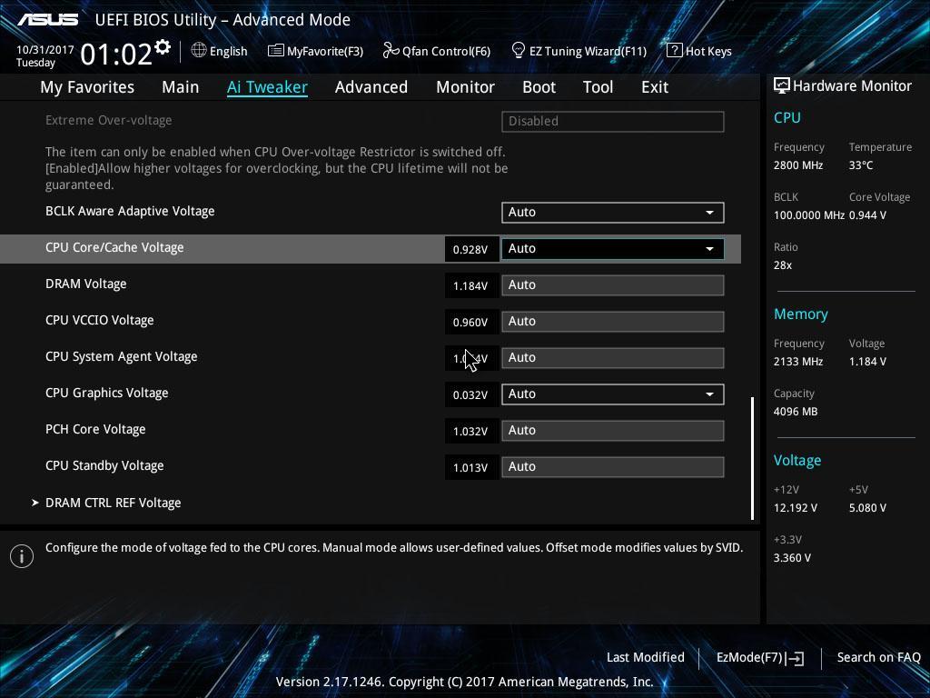
Task: Click the Hardware Monitor screen icon
Action: (781, 85)
